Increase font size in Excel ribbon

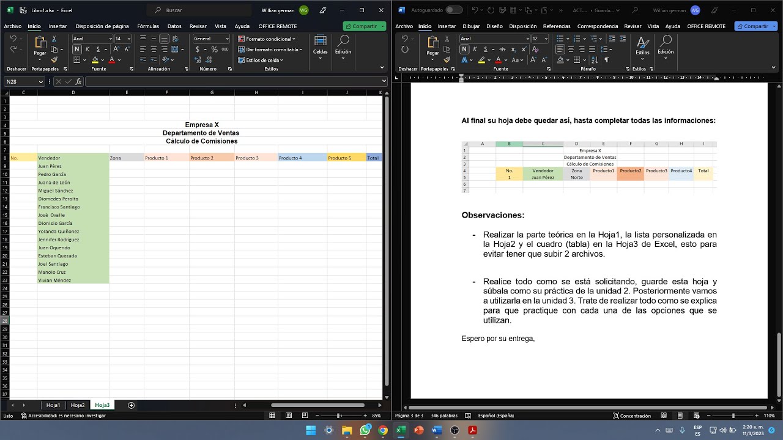[117, 50]
